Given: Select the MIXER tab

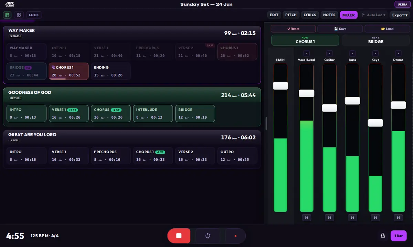Looking at the screenshot, I should pos(349,15).
